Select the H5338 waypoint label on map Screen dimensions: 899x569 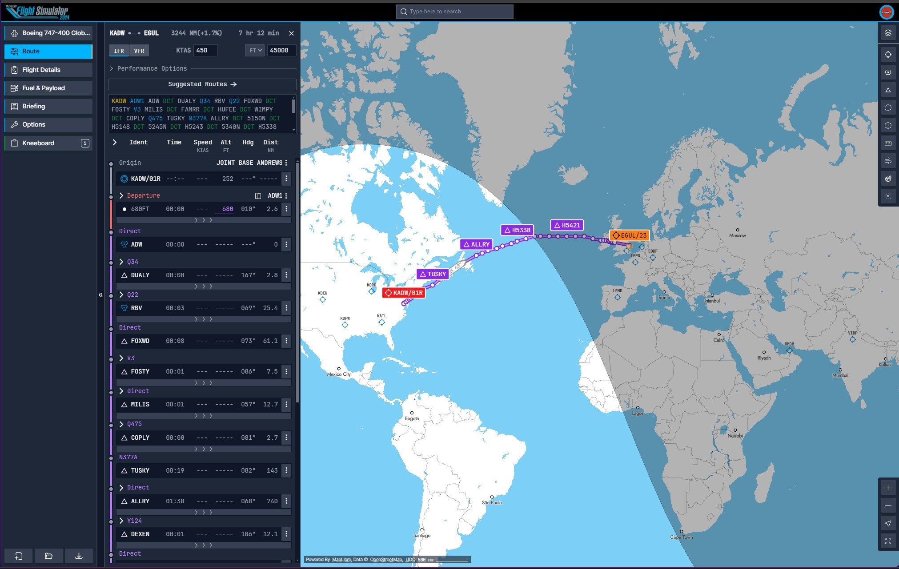(517, 230)
